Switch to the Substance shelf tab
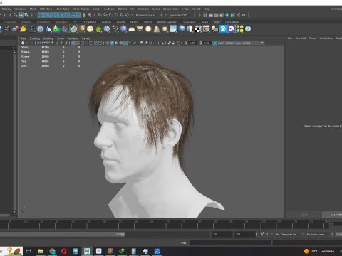This screenshot has height=256, width=342. click(190, 22)
